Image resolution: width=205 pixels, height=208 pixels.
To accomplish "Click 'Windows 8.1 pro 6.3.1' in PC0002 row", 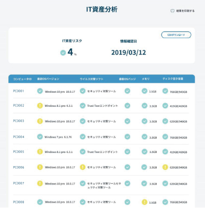I will 59,106.
